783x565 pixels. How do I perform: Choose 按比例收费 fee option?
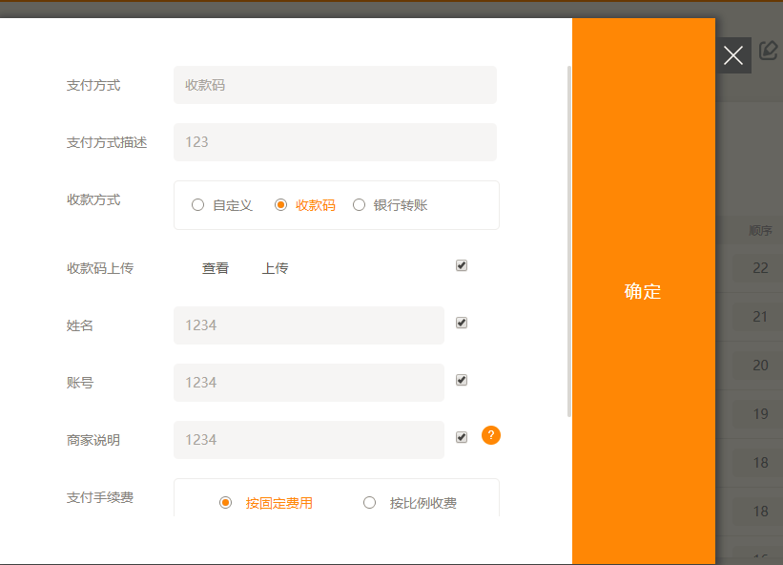pos(370,503)
